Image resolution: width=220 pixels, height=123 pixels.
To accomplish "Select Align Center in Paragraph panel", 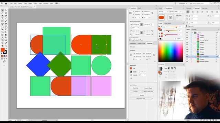I will point(192,12).
